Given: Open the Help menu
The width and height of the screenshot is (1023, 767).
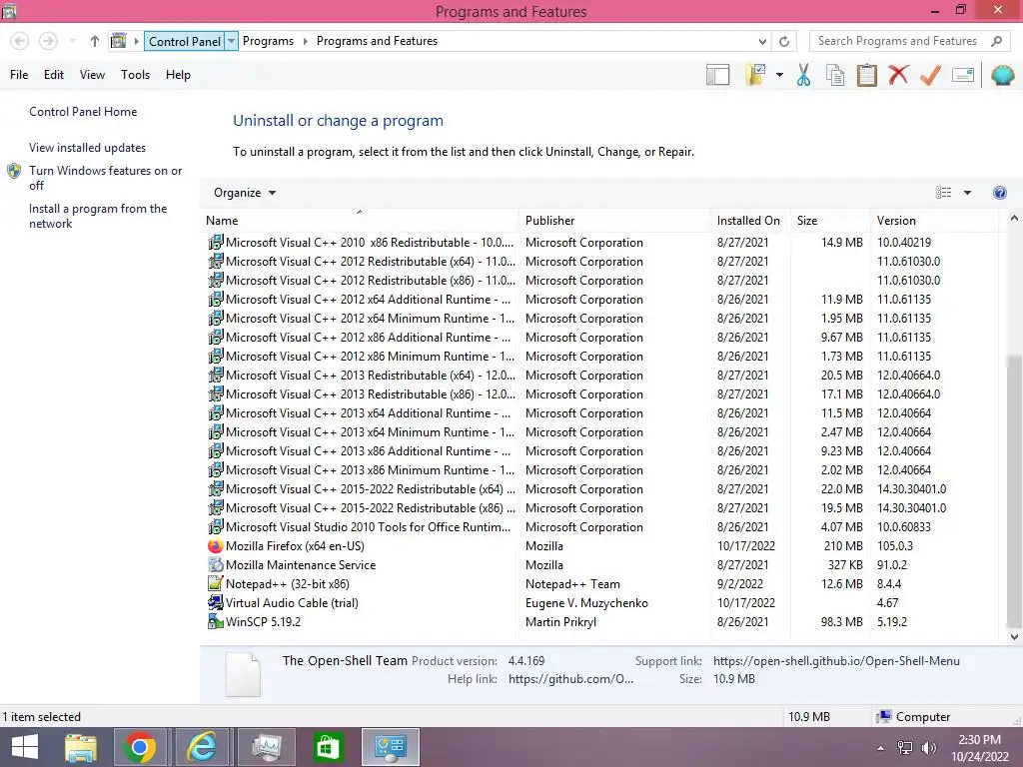Looking at the screenshot, I should pos(178,75).
